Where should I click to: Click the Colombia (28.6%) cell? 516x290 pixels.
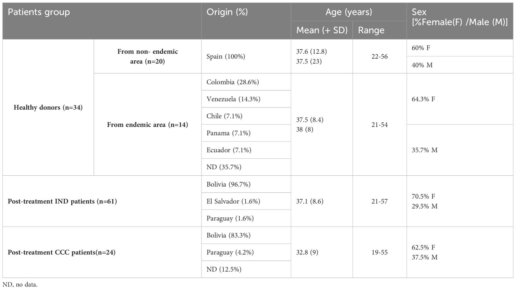click(x=246, y=82)
